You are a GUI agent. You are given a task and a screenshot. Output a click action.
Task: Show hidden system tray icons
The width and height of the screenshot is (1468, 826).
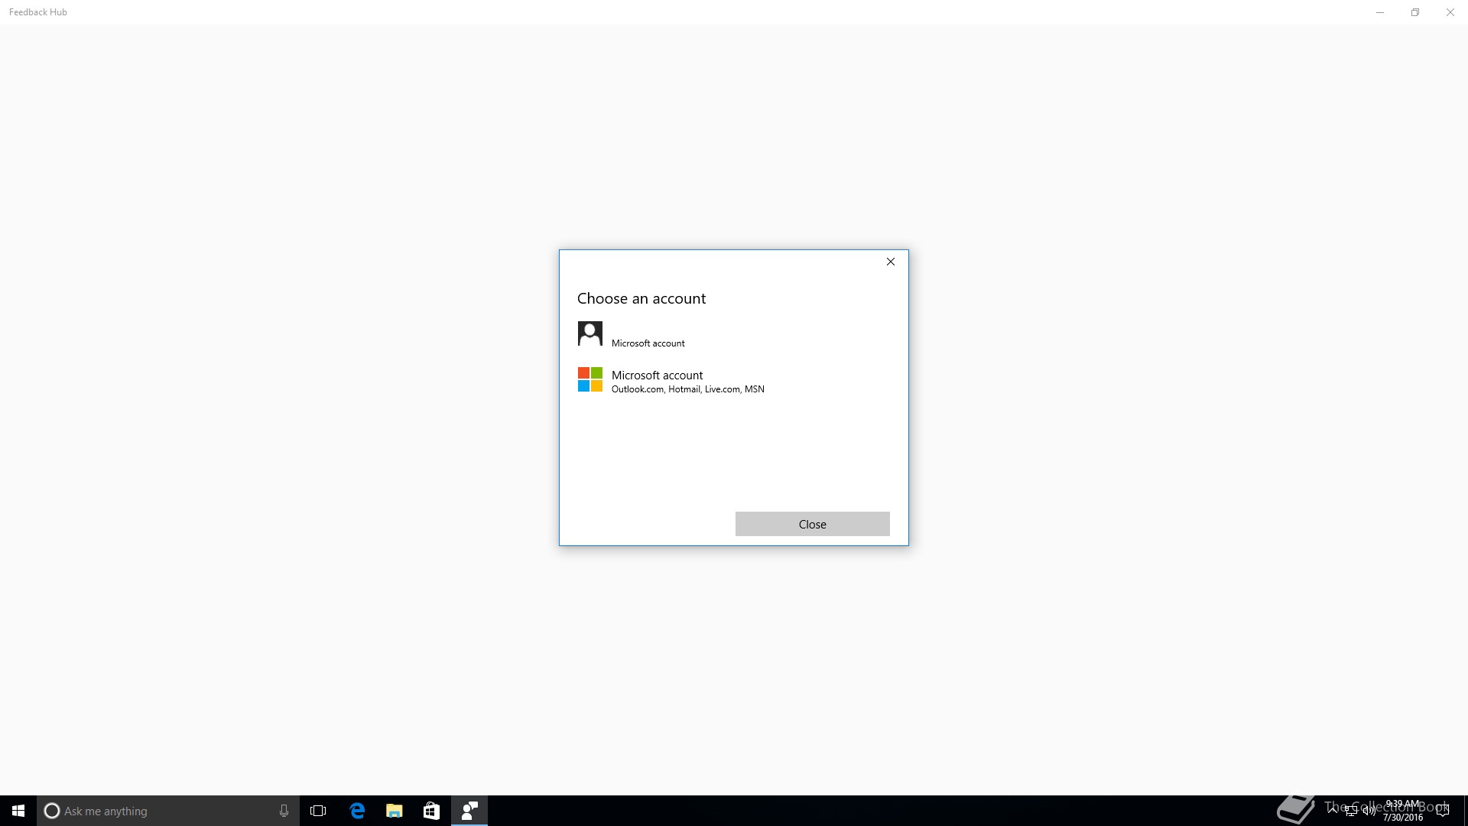(x=1333, y=810)
